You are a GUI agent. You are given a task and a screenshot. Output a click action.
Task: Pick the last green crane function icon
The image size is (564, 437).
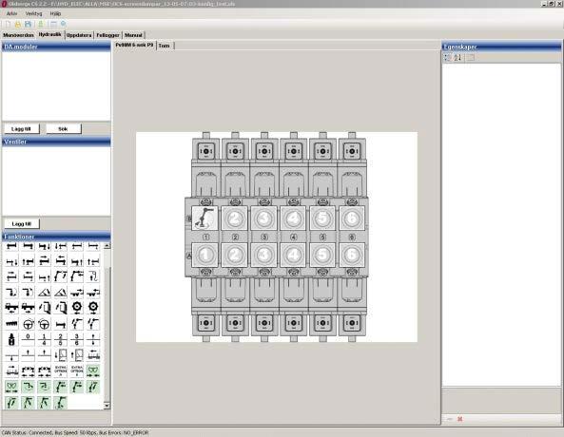pos(61,402)
